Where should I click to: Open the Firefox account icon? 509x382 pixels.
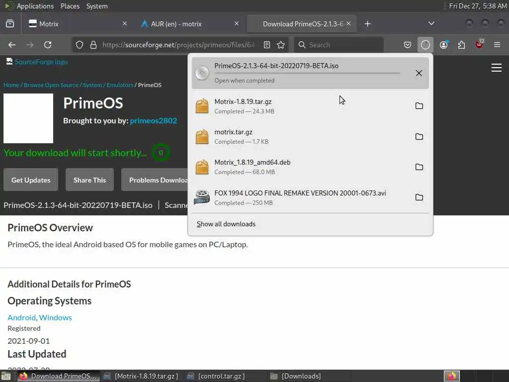tap(444, 45)
